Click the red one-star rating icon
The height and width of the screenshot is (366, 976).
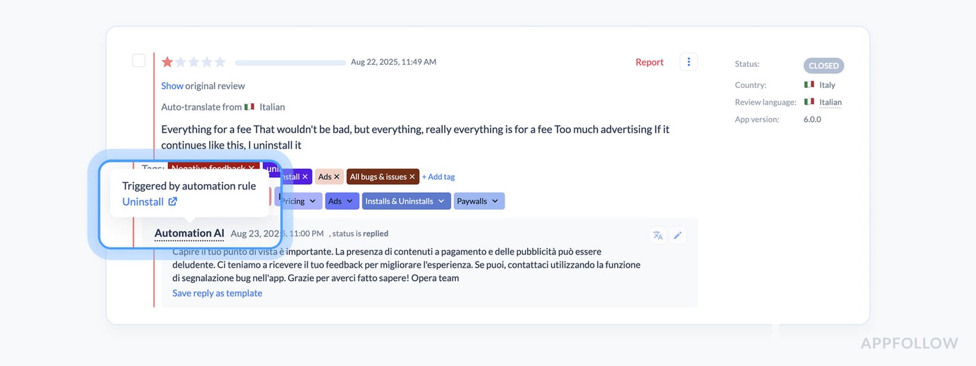(x=167, y=62)
